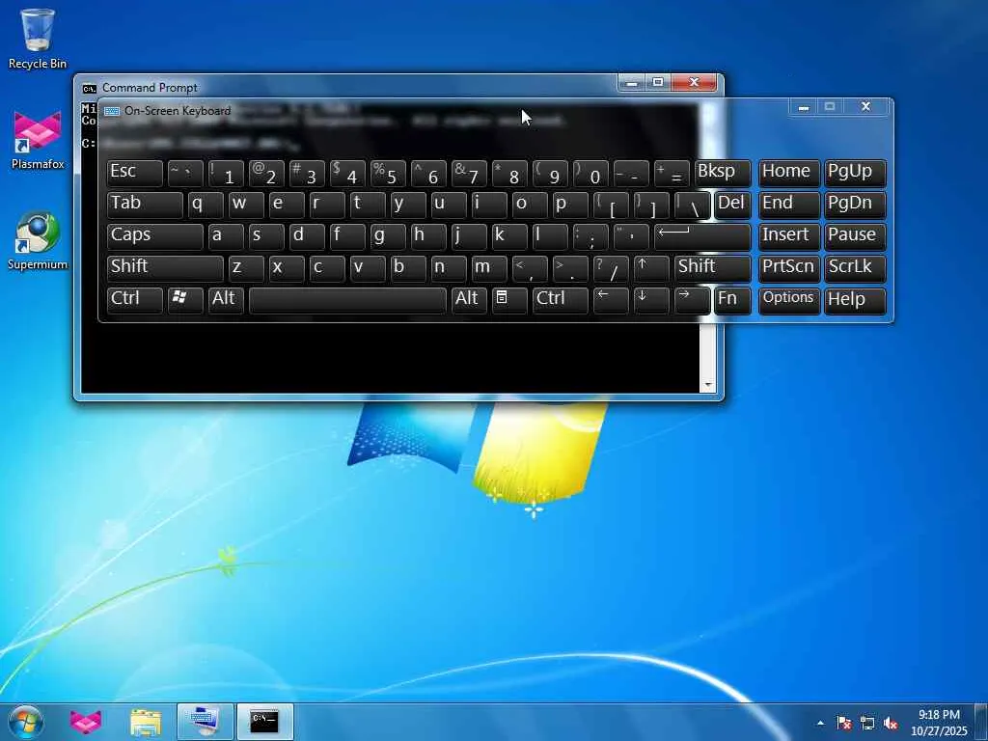Click the Command Prompt title bar icon
This screenshot has height=741, width=988.
click(x=90, y=88)
